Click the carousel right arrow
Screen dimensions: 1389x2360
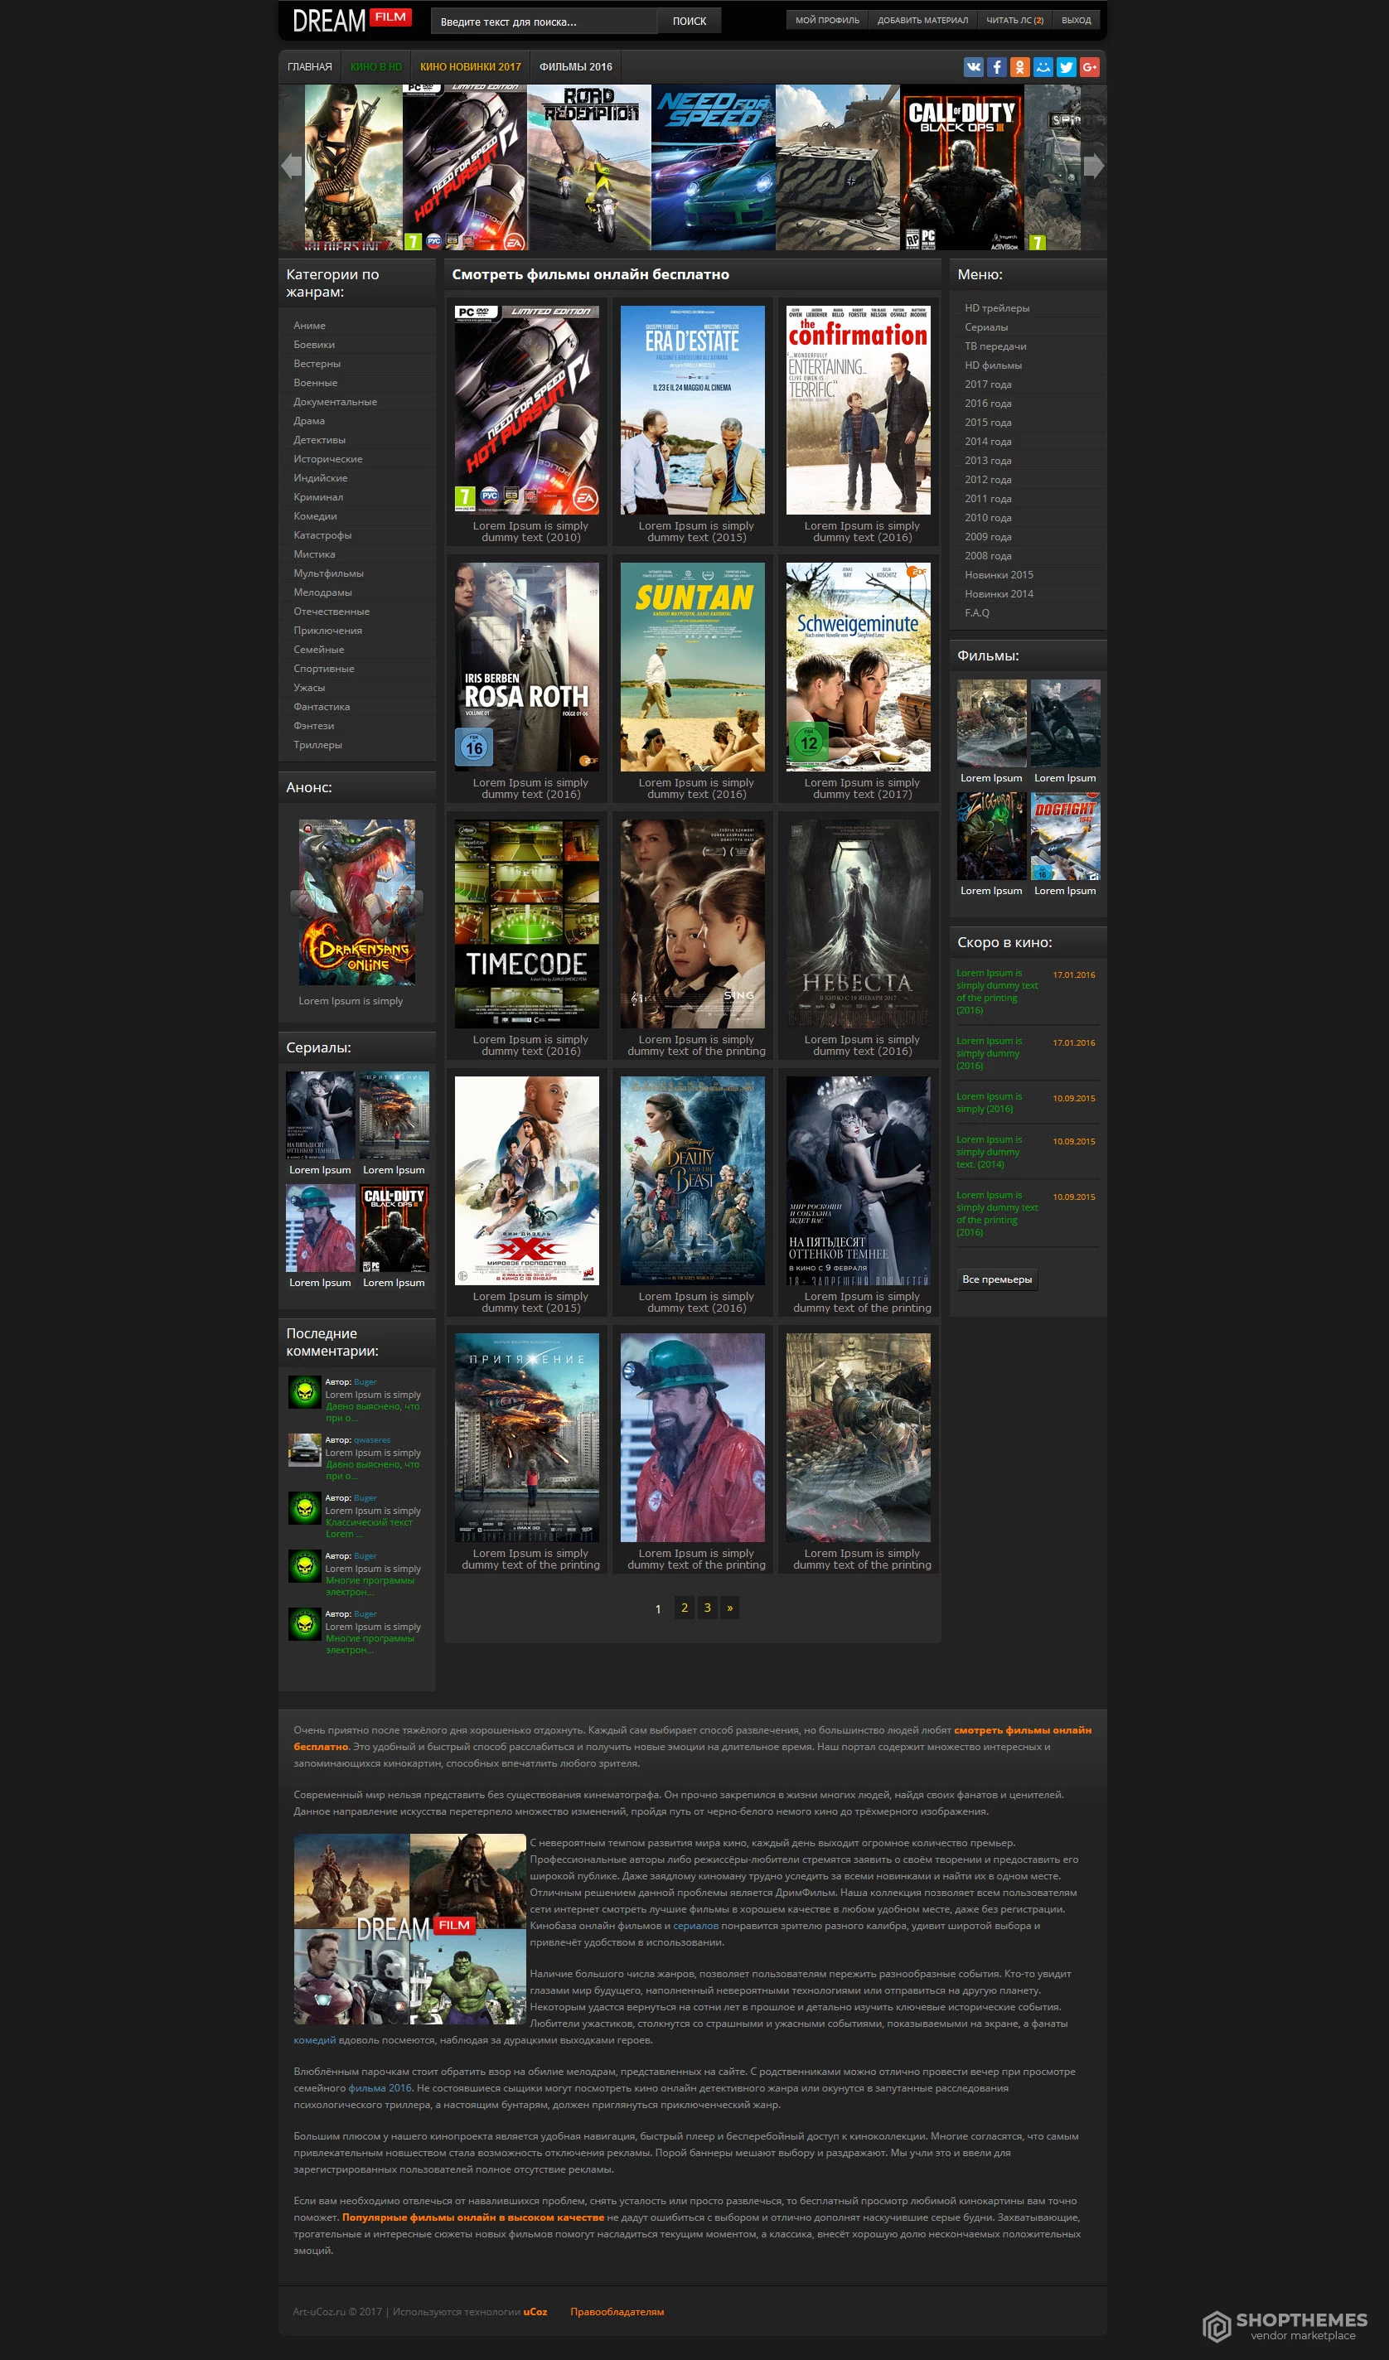[1094, 166]
